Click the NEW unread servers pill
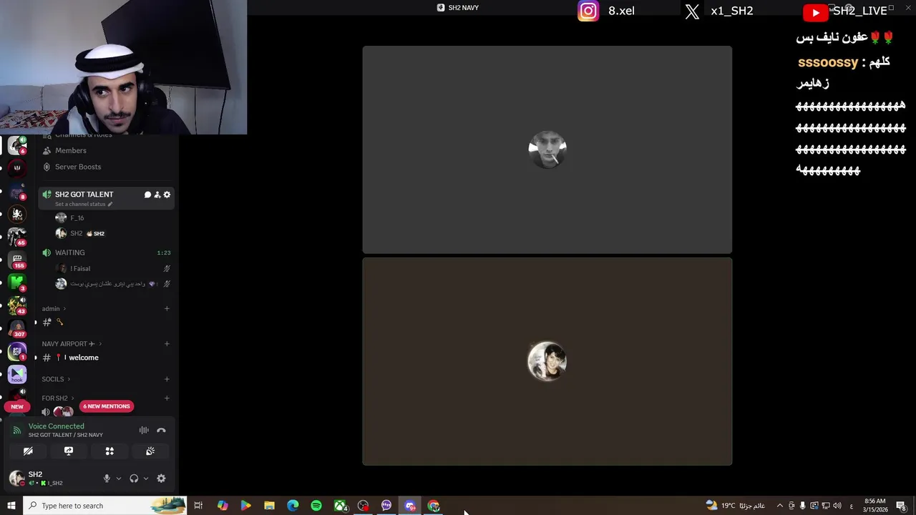 17,406
